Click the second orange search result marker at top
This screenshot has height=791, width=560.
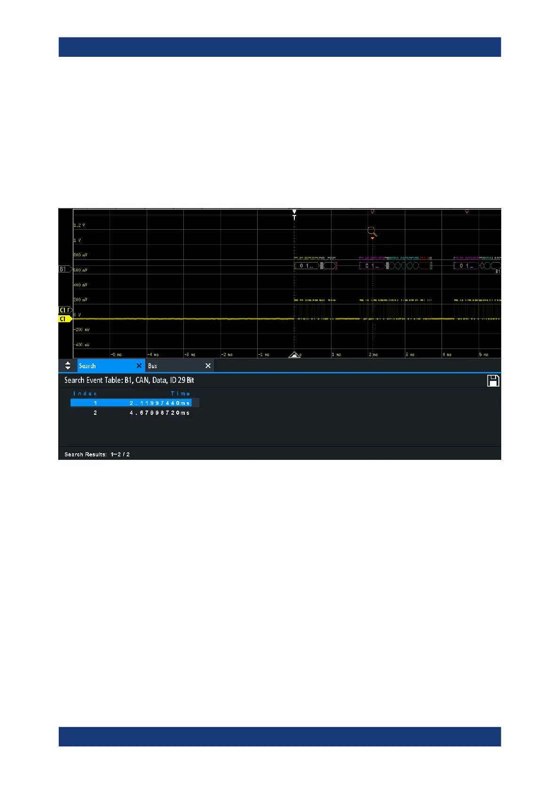click(x=467, y=212)
